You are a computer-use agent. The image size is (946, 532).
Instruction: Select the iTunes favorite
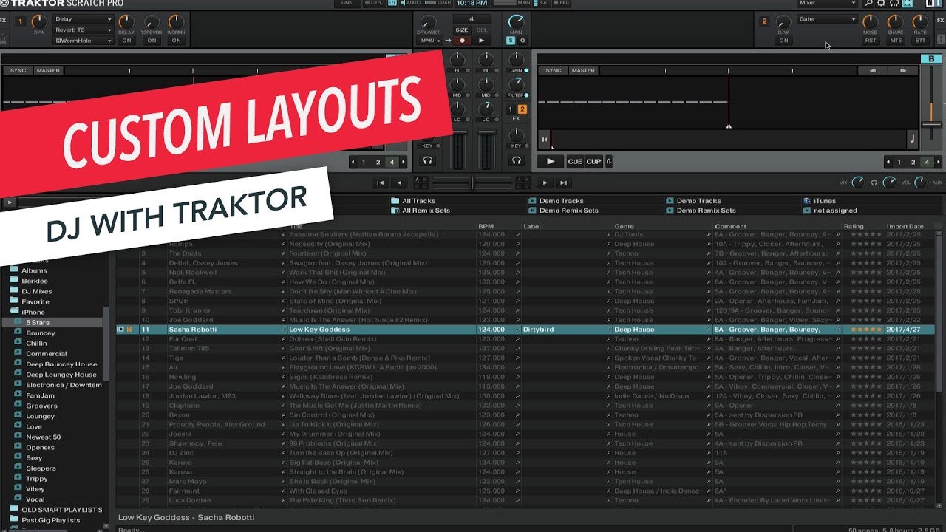[820, 201]
